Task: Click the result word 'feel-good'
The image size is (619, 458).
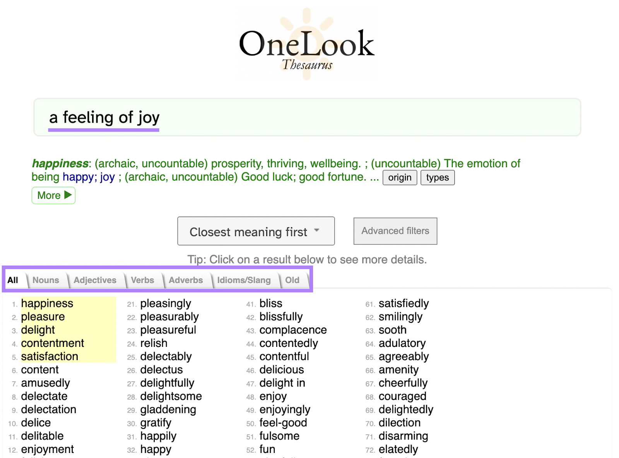Action: 283,423
